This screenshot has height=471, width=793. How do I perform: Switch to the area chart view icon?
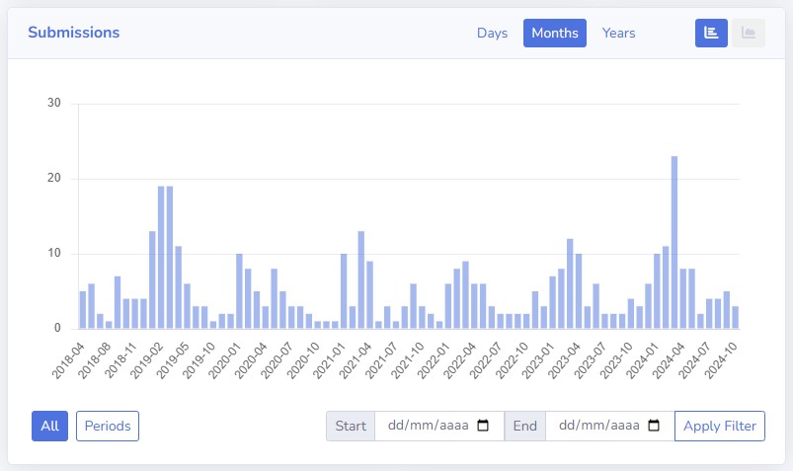coord(748,33)
